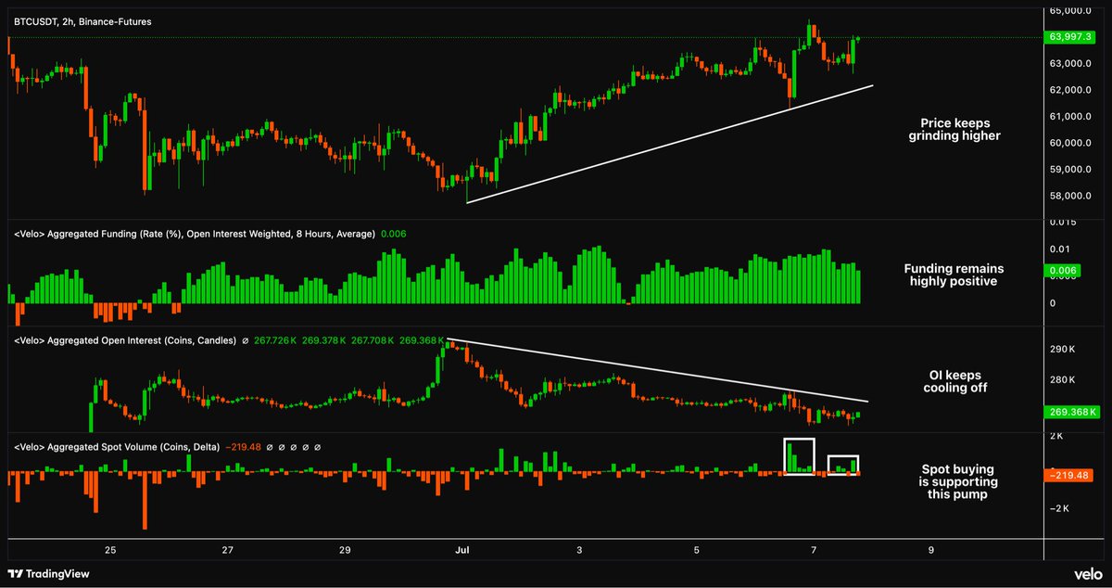Click the 0.006 funding value in the legend
This screenshot has width=1112, height=588.
point(394,234)
